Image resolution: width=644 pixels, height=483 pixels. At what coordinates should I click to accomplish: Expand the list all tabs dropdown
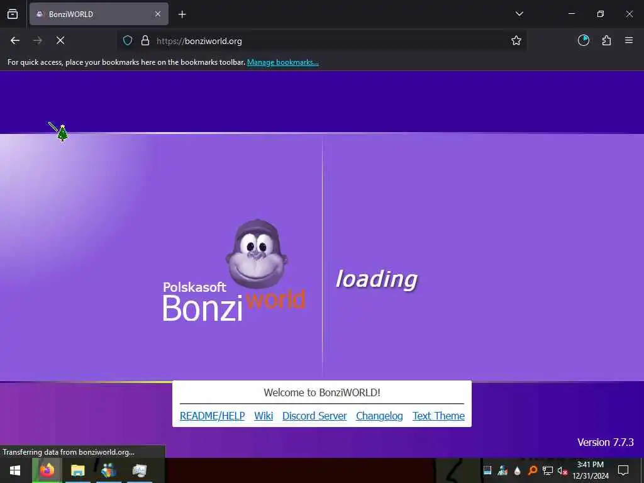tap(519, 14)
